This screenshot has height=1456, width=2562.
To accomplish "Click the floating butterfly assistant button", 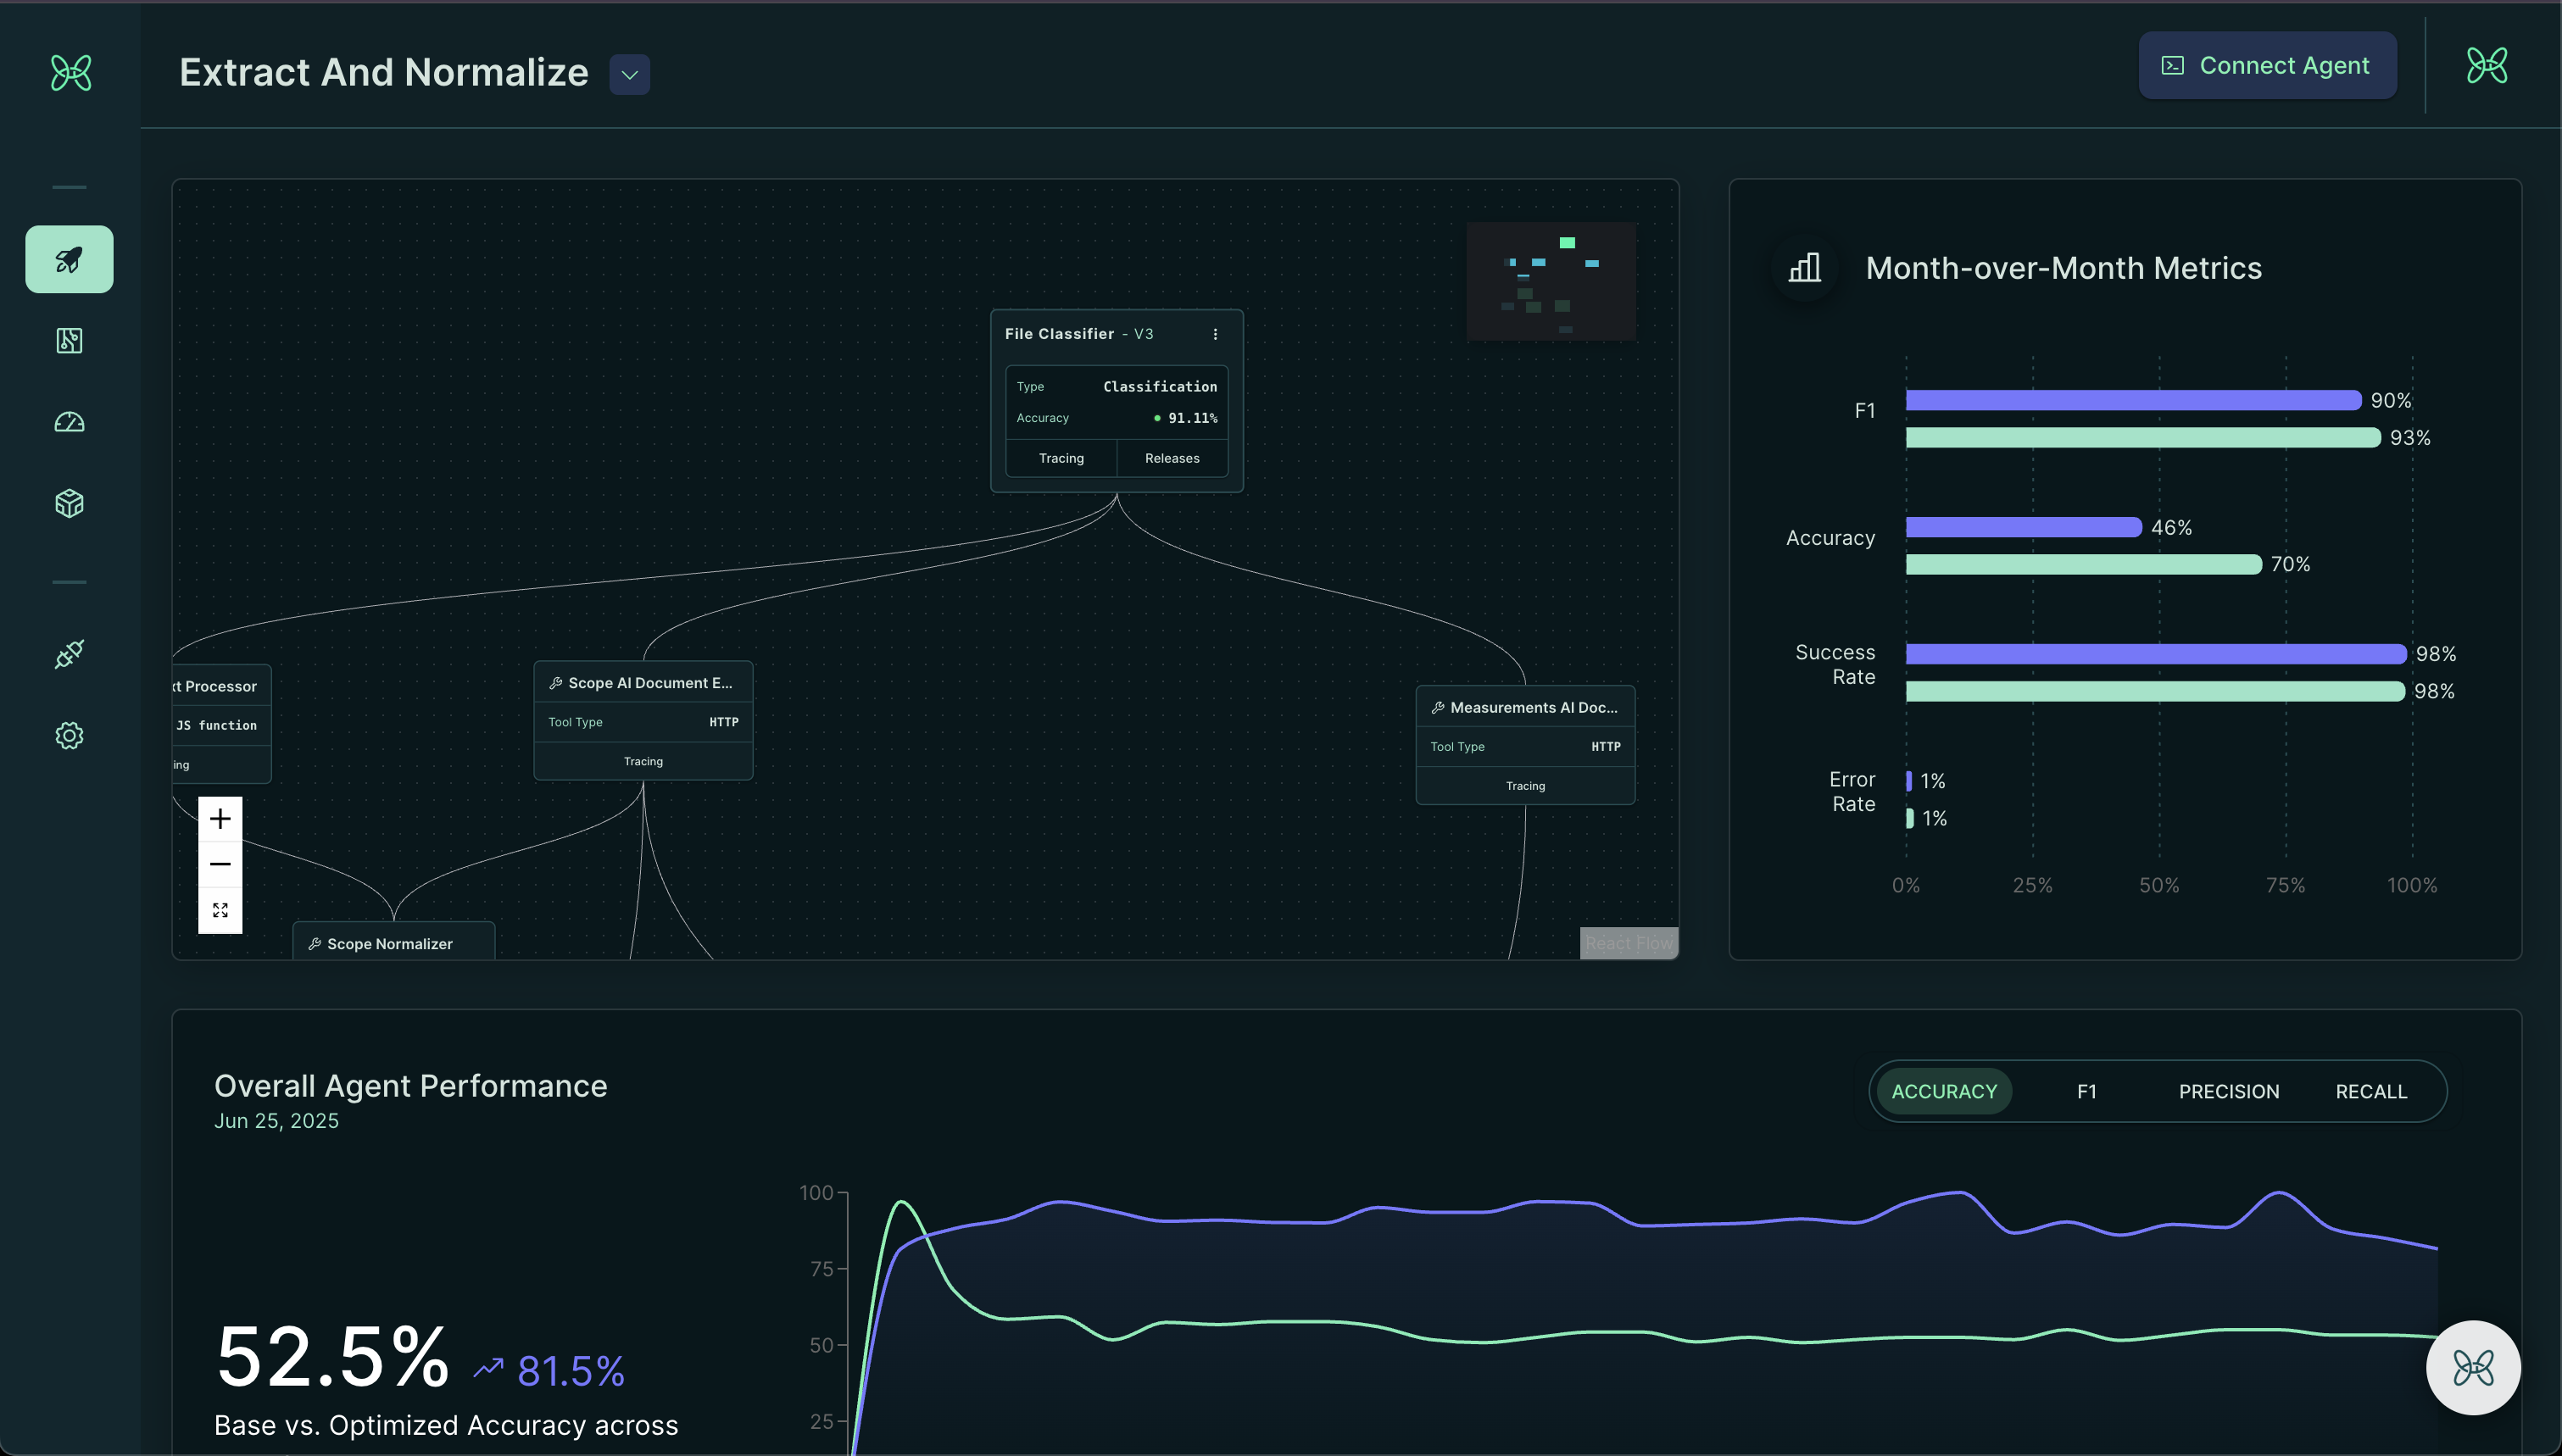I will (2473, 1367).
